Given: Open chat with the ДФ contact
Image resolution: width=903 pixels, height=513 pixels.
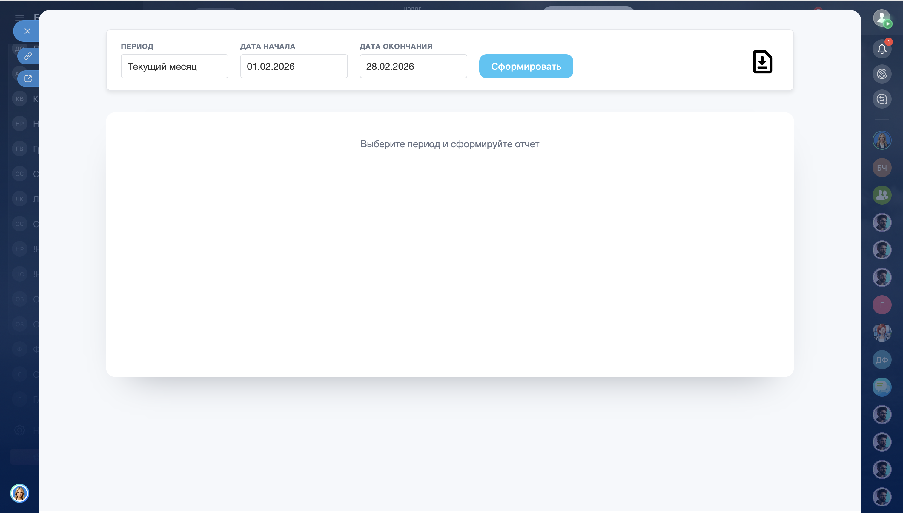Looking at the screenshot, I should pyautogui.click(x=882, y=360).
